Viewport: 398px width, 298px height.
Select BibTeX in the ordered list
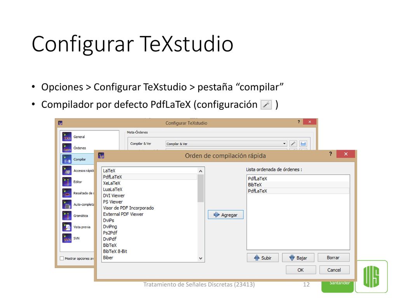[x=298, y=185]
